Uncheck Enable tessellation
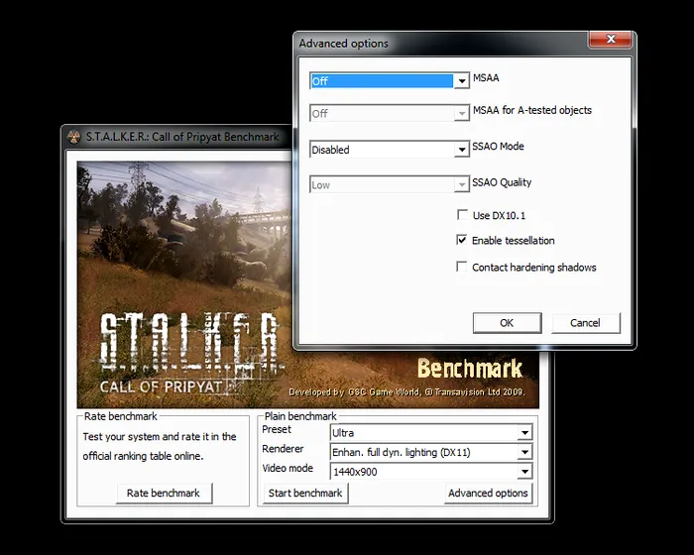Screen dimensions: 694x555 coord(462,240)
